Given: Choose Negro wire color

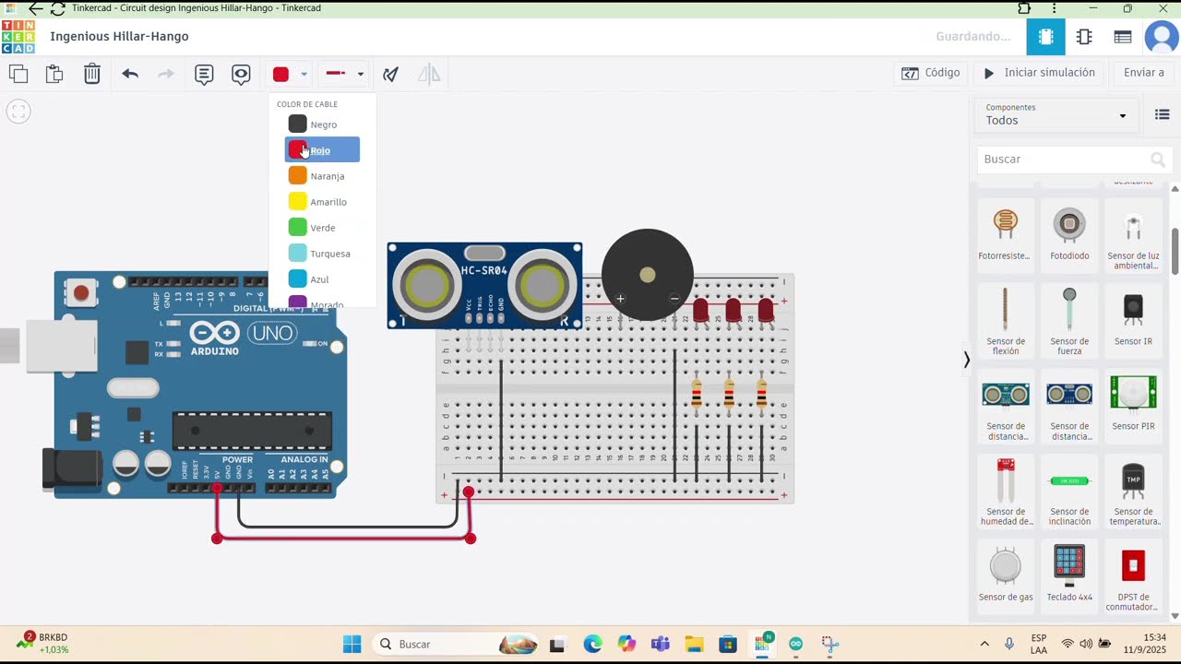Looking at the screenshot, I should point(322,125).
